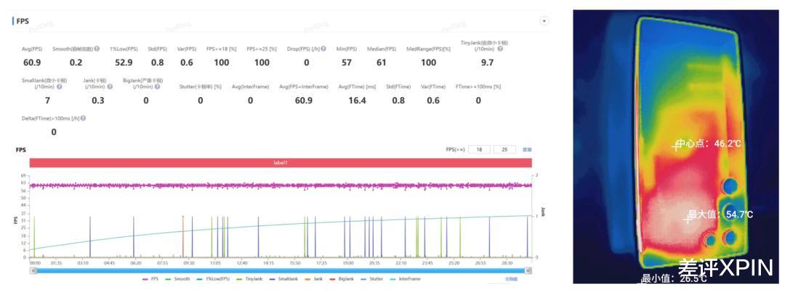
Task: Click FPS threshold input showing 18
Action: (x=479, y=149)
